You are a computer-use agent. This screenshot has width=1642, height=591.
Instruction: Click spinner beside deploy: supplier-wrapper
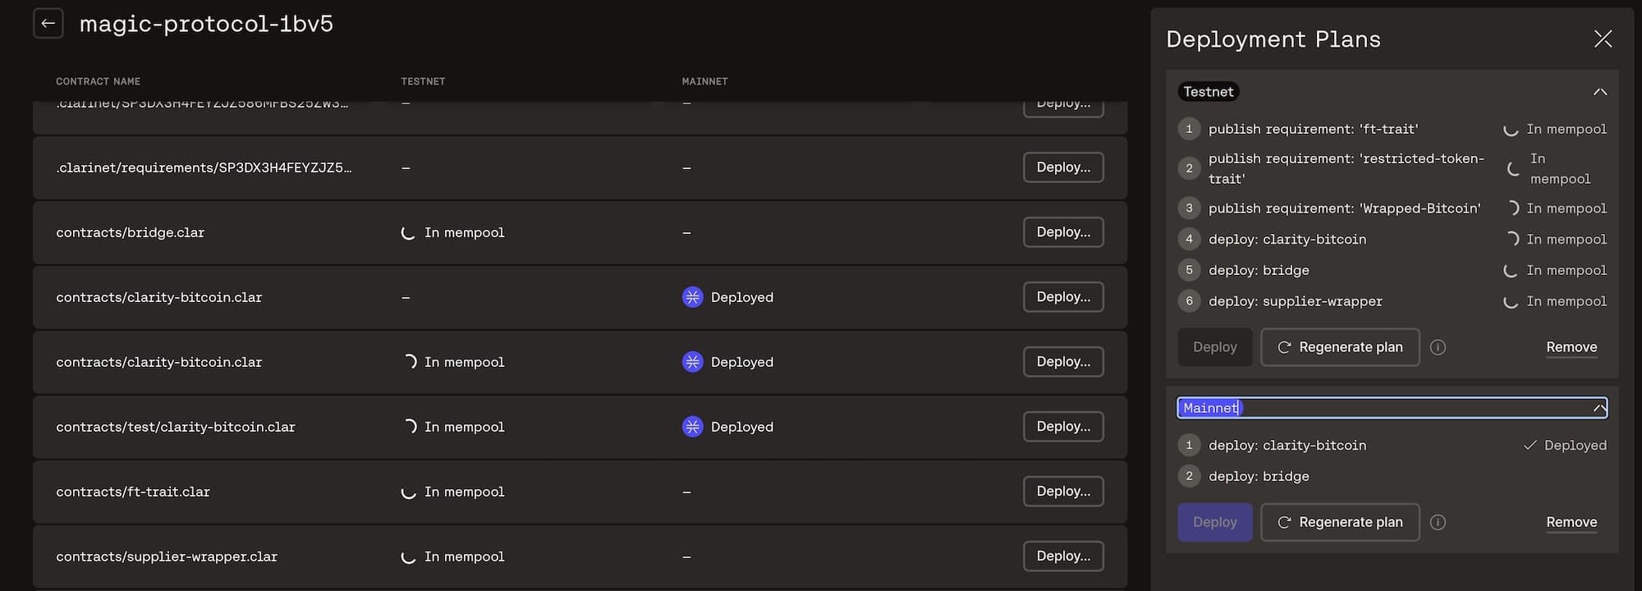point(1511,302)
